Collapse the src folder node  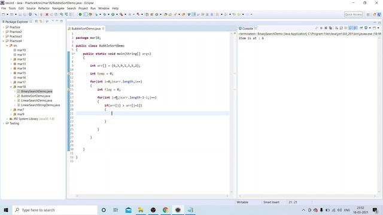[7, 45]
